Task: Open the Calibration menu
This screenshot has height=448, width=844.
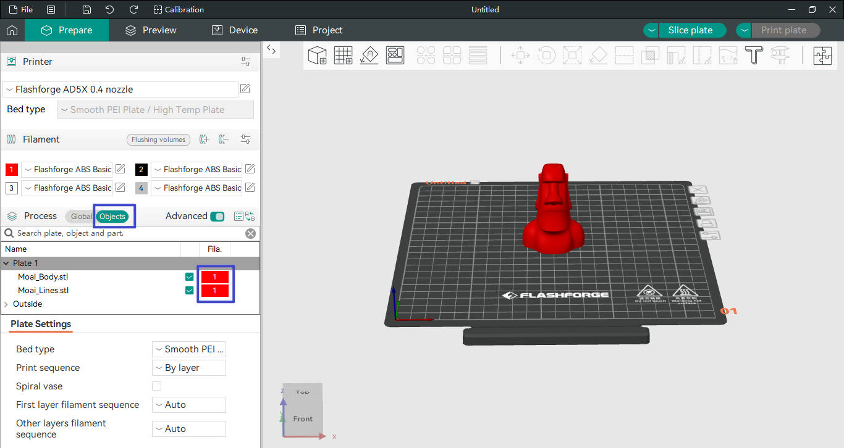Action: coord(179,10)
